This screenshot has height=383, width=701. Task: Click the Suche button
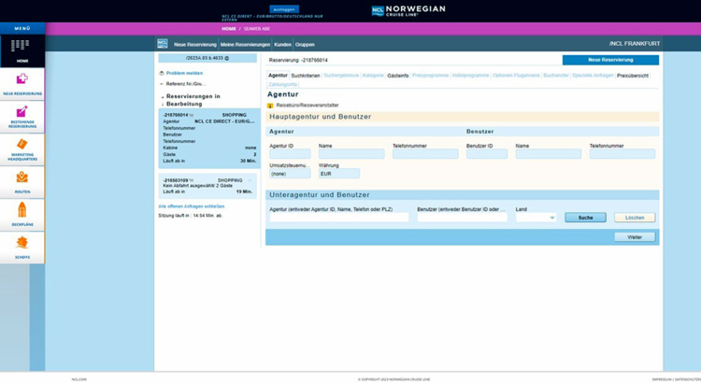[585, 218]
